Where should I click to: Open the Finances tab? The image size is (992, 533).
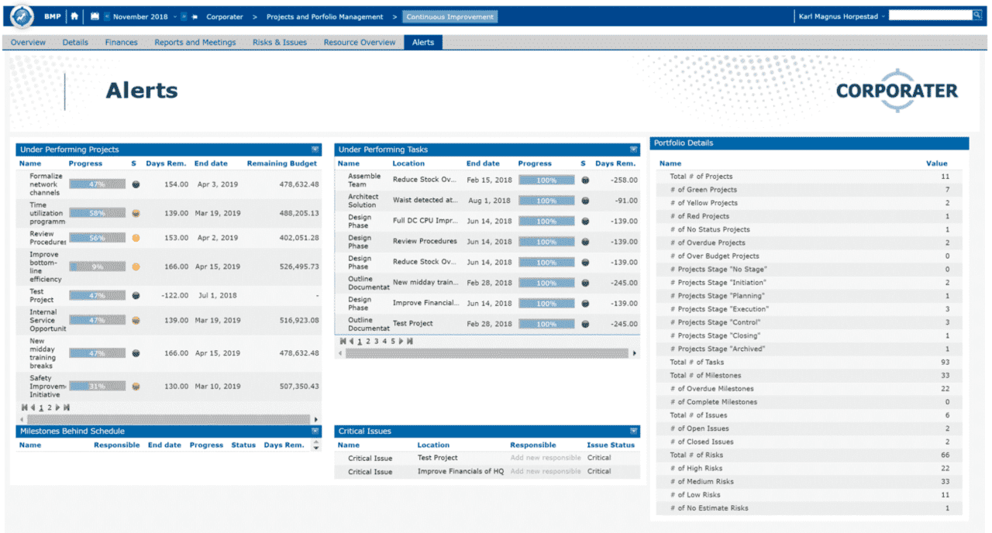click(121, 43)
